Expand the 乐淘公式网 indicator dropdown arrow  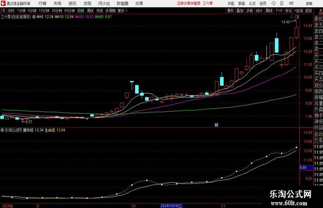tap(2, 130)
